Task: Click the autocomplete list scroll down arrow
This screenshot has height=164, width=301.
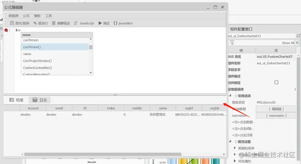Action: coord(91,73)
